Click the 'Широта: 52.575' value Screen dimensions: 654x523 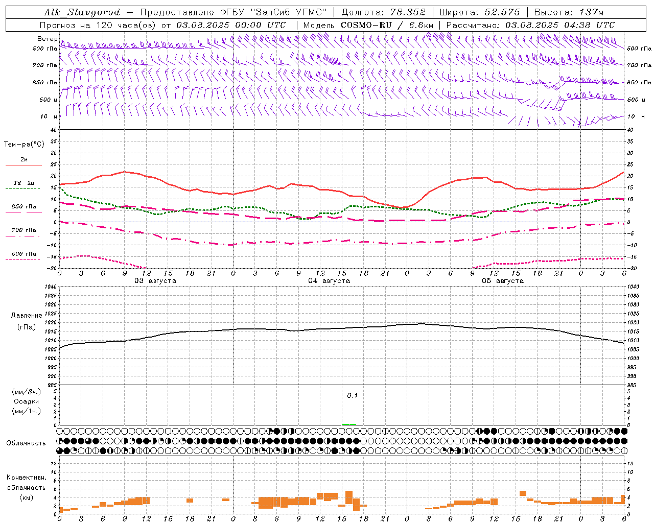pyautogui.click(x=480, y=12)
